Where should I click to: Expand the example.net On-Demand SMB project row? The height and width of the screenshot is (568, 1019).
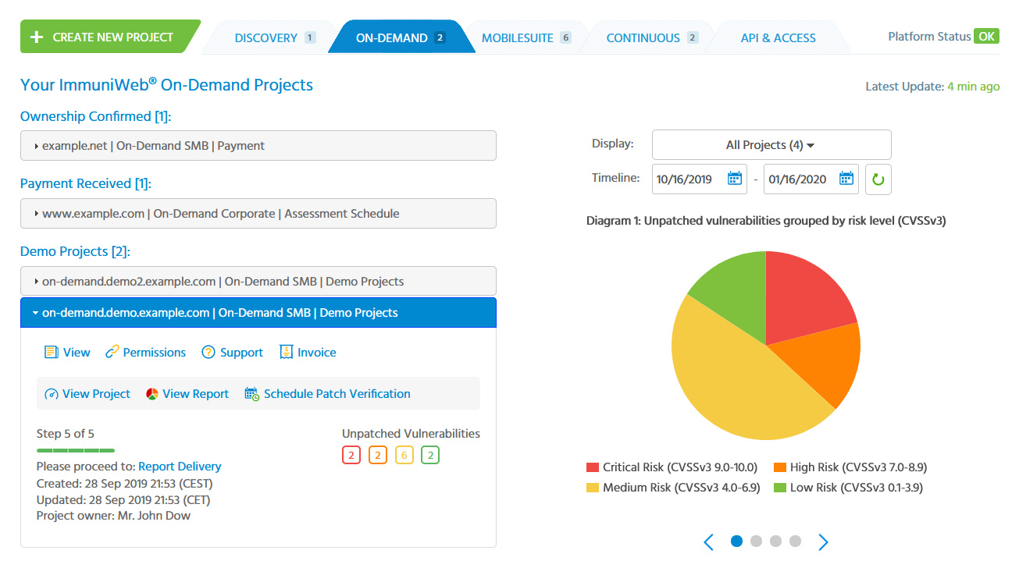(x=258, y=146)
